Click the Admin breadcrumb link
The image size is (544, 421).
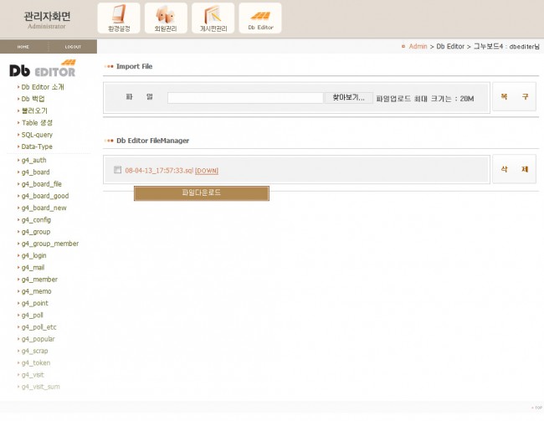tap(417, 46)
